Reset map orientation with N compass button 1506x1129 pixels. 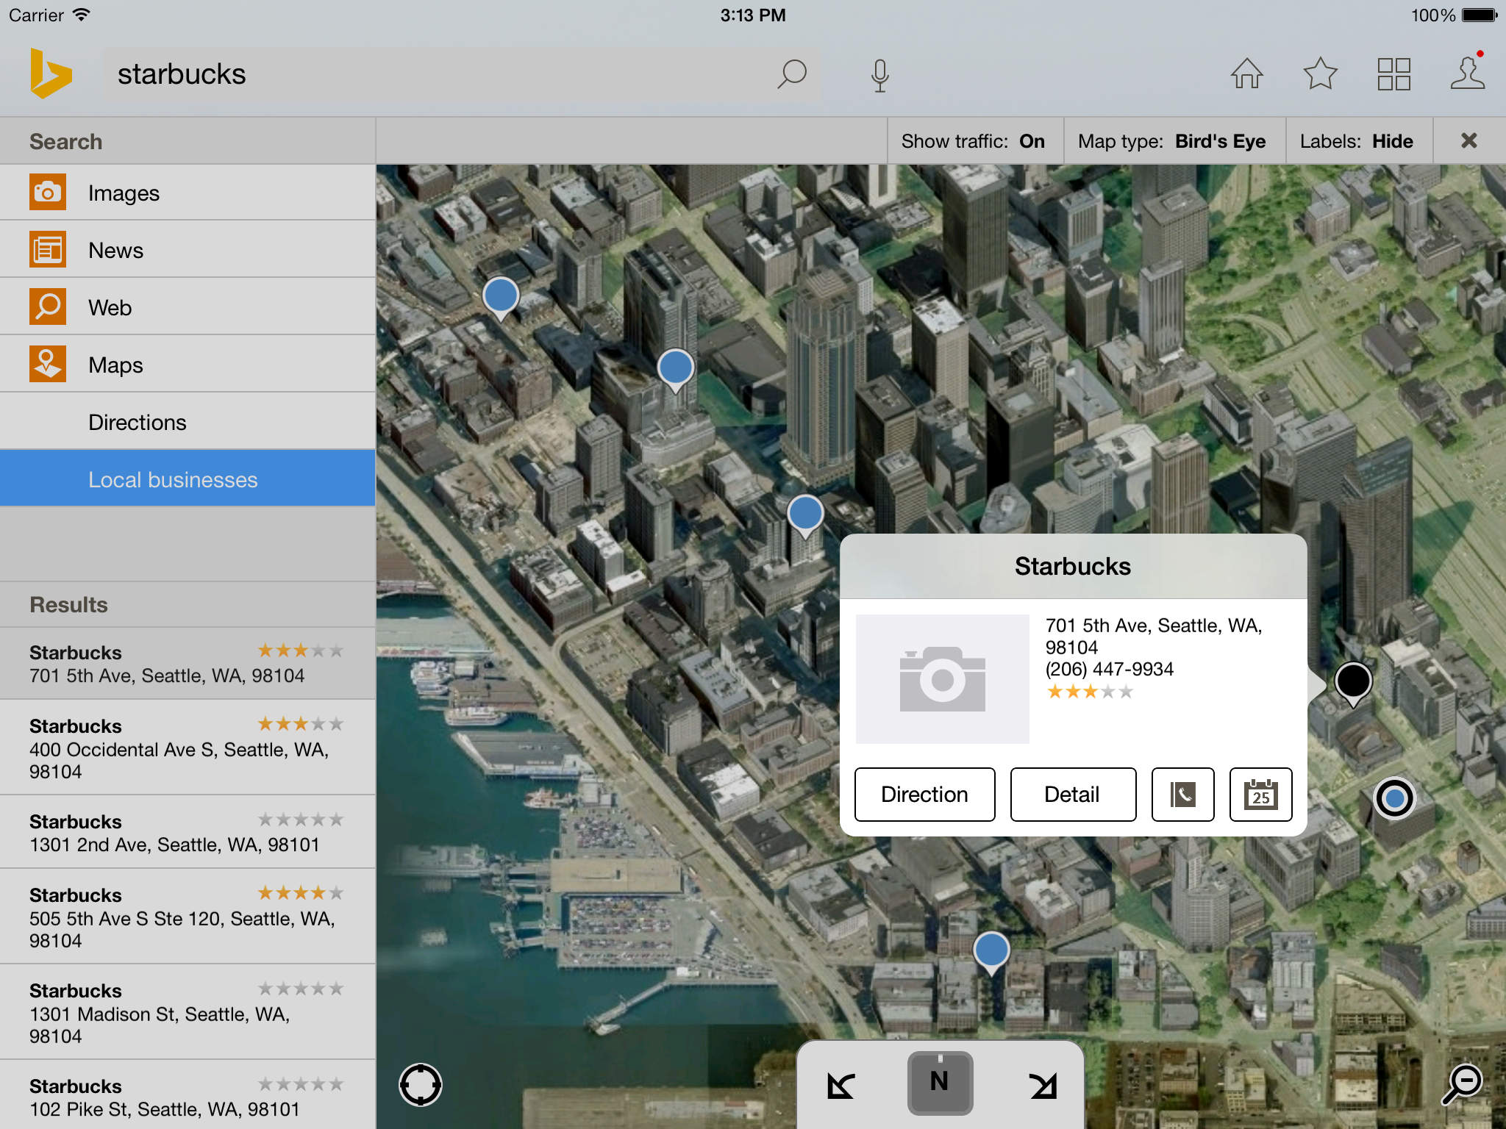(939, 1083)
